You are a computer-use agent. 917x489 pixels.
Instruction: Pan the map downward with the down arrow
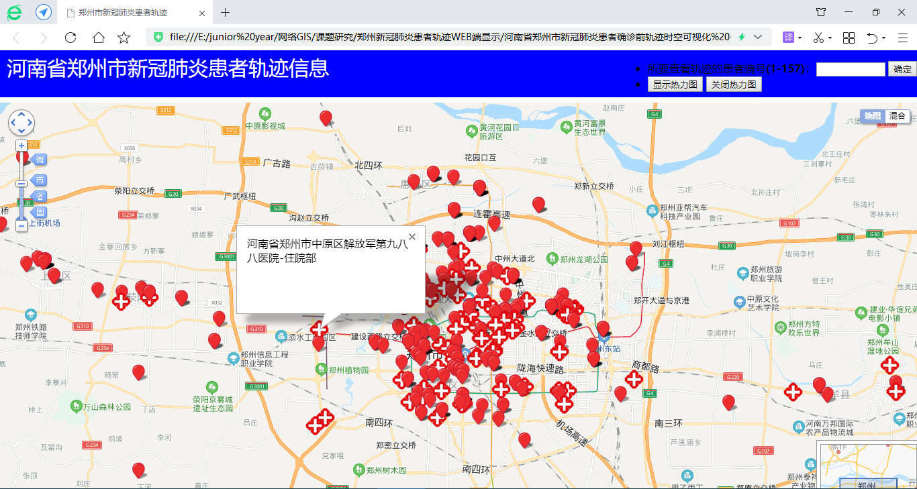tap(21, 130)
